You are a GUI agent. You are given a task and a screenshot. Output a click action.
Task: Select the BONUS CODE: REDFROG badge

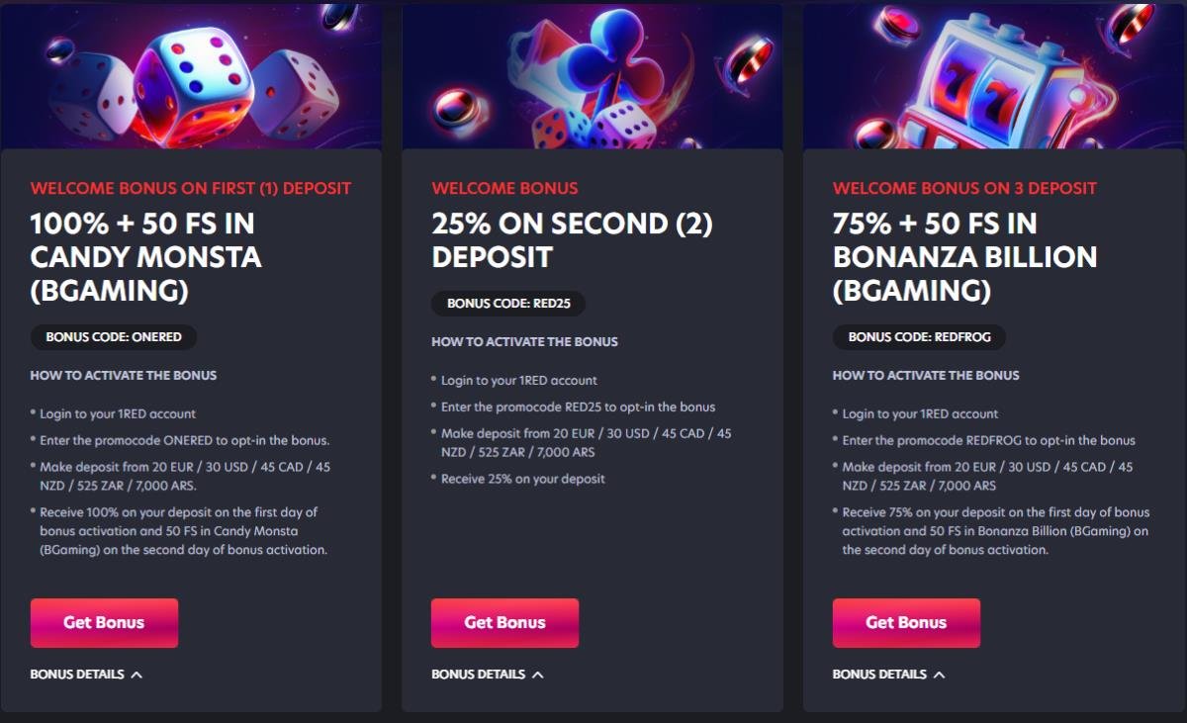click(x=919, y=336)
